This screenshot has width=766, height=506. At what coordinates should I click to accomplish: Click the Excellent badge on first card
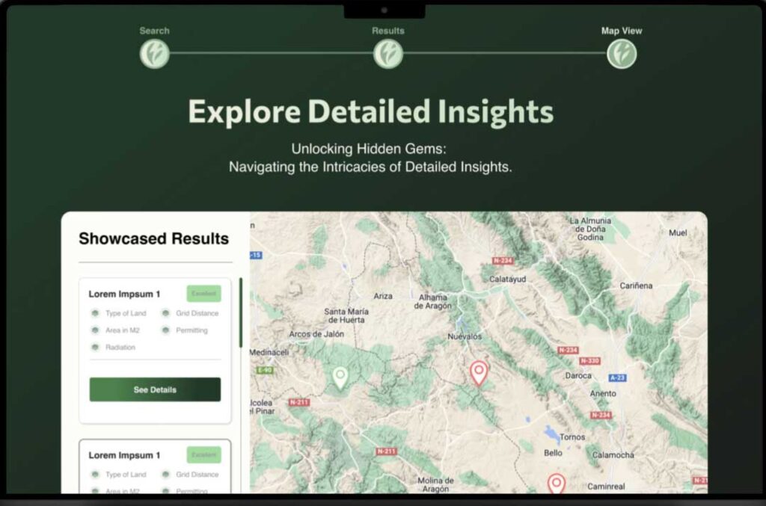[x=203, y=294]
